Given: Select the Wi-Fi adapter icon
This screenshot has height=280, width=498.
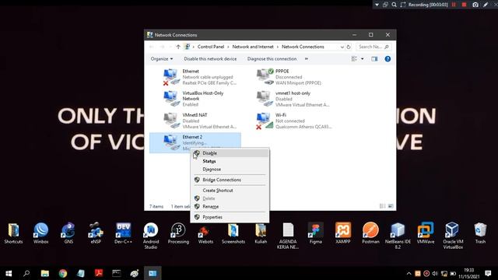Looking at the screenshot, I should coord(265,121).
